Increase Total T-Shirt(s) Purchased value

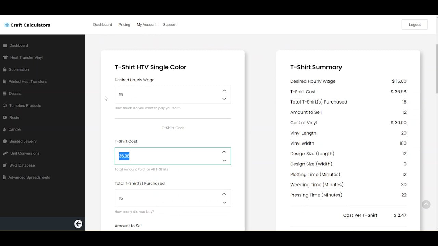[x=224, y=194]
